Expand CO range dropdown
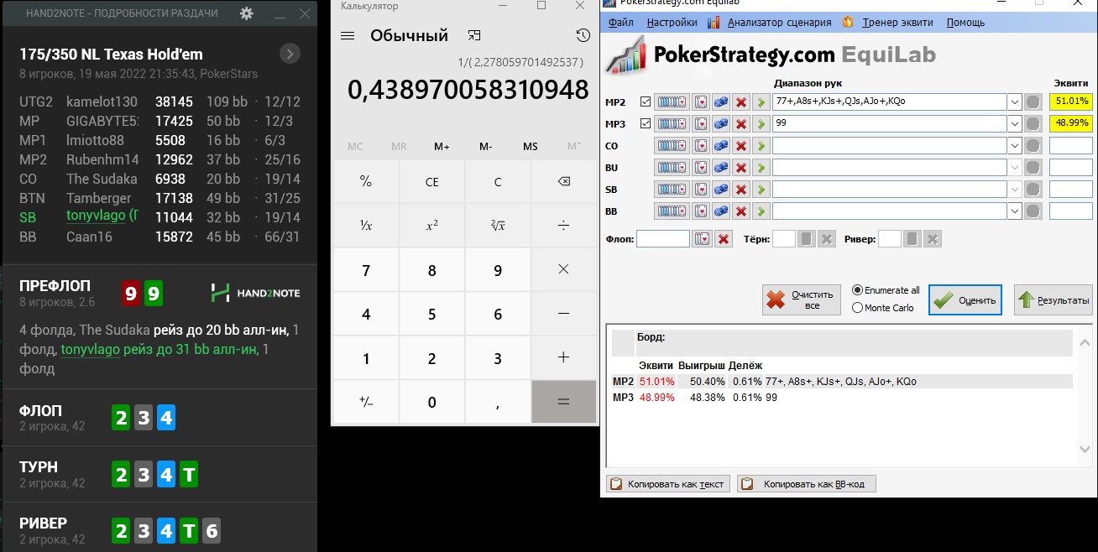1098x552 pixels. (x=1016, y=145)
